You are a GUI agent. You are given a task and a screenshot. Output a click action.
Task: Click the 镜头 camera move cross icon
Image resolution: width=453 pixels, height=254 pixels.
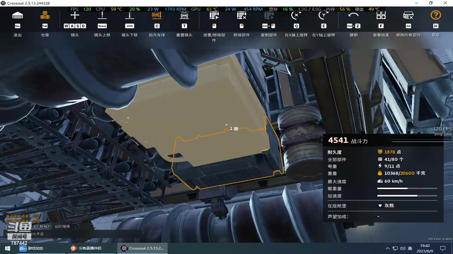coord(75,15)
